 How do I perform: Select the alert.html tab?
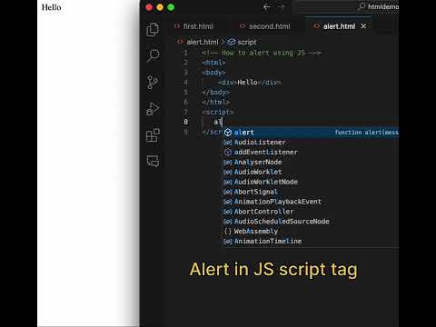[x=339, y=26]
